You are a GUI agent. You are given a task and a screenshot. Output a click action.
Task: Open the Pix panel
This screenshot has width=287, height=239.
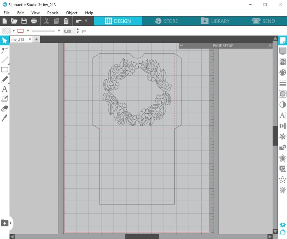pyautogui.click(x=282, y=62)
